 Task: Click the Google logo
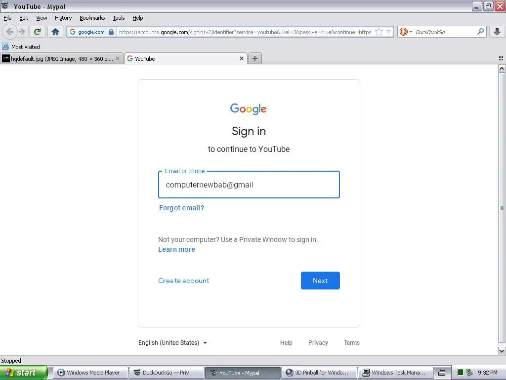click(x=248, y=109)
